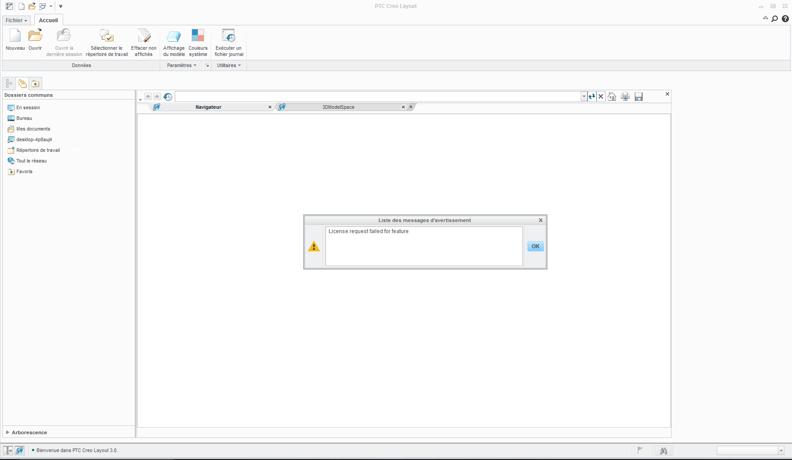This screenshot has height=460, width=792.
Task: Open Couleurs système icon
Action: click(x=198, y=36)
